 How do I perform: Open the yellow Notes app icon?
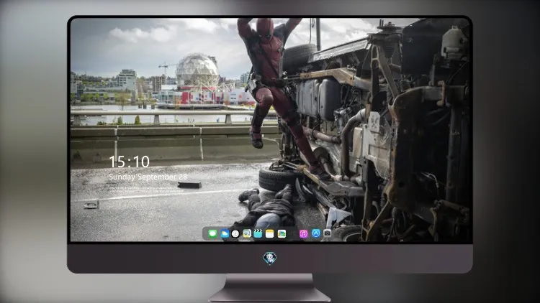pyautogui.click(x=270, y=233)
